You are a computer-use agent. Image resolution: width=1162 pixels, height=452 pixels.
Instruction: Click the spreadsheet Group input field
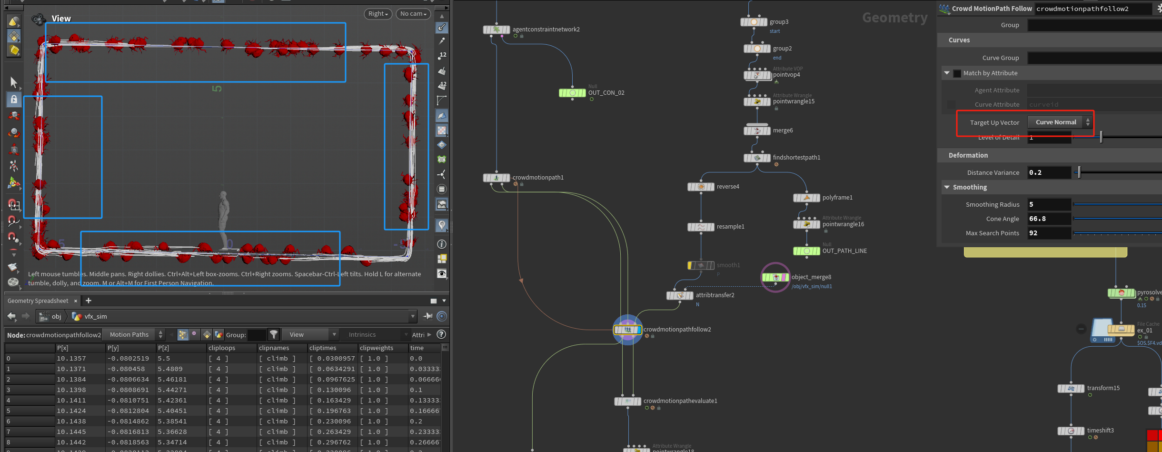click(x=257, y=335)
